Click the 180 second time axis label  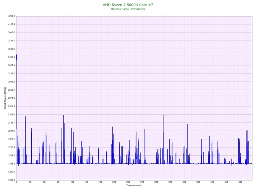pos(100,182)
